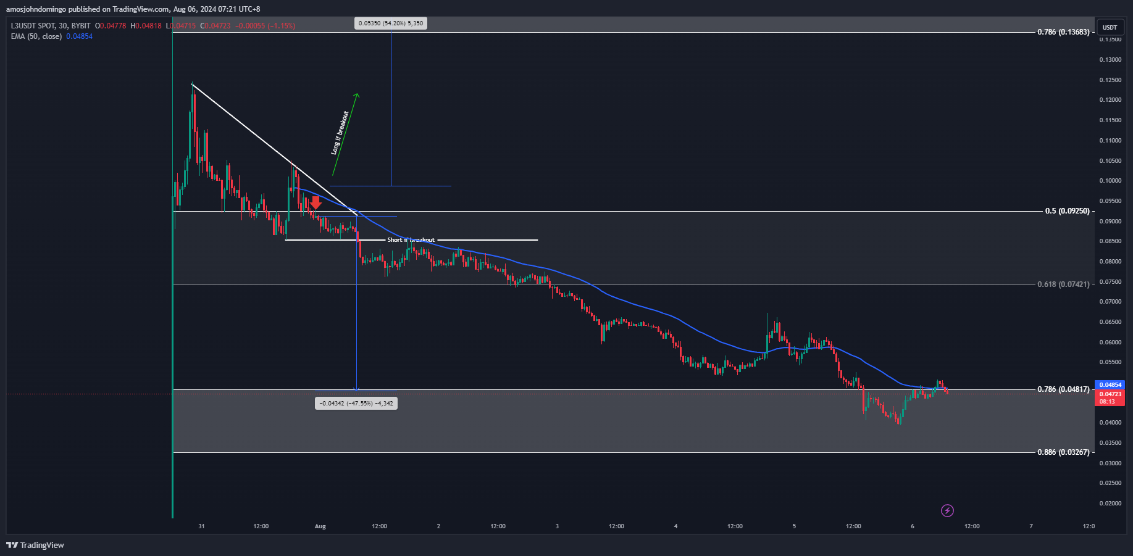Select the 0.786 (0.04817) Fibonacci label

tap(1063, 389)
